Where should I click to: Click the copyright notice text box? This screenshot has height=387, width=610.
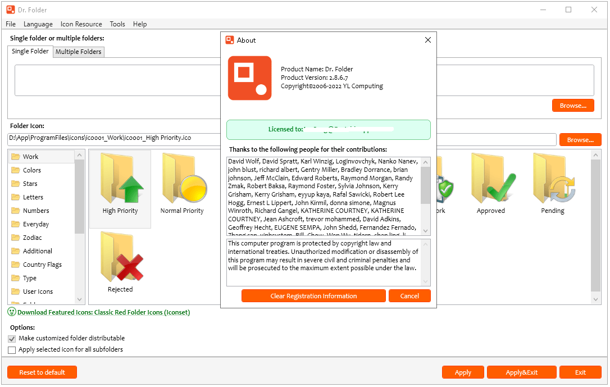tap(329, 262)
